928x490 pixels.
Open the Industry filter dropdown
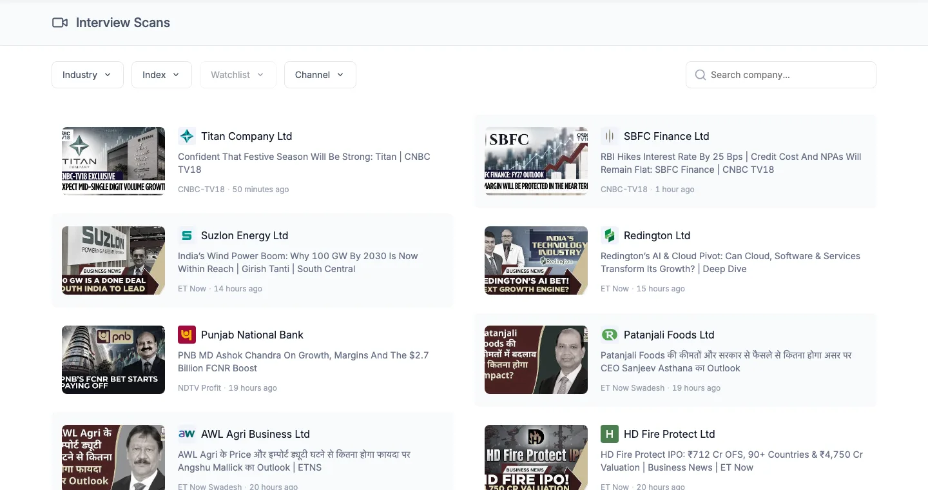pos(88,75)
